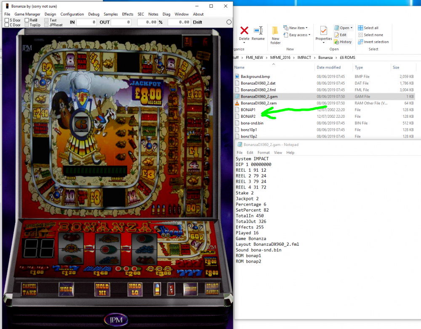This screenshot has width=421, height=329.
Task: Select the bonz10p2 file
Action: [x=324, y=136]
